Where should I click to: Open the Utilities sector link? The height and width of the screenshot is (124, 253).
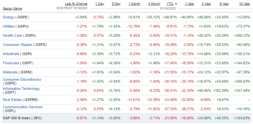pos(9,26)
